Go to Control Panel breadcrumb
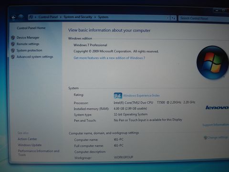 pos(48,17)
